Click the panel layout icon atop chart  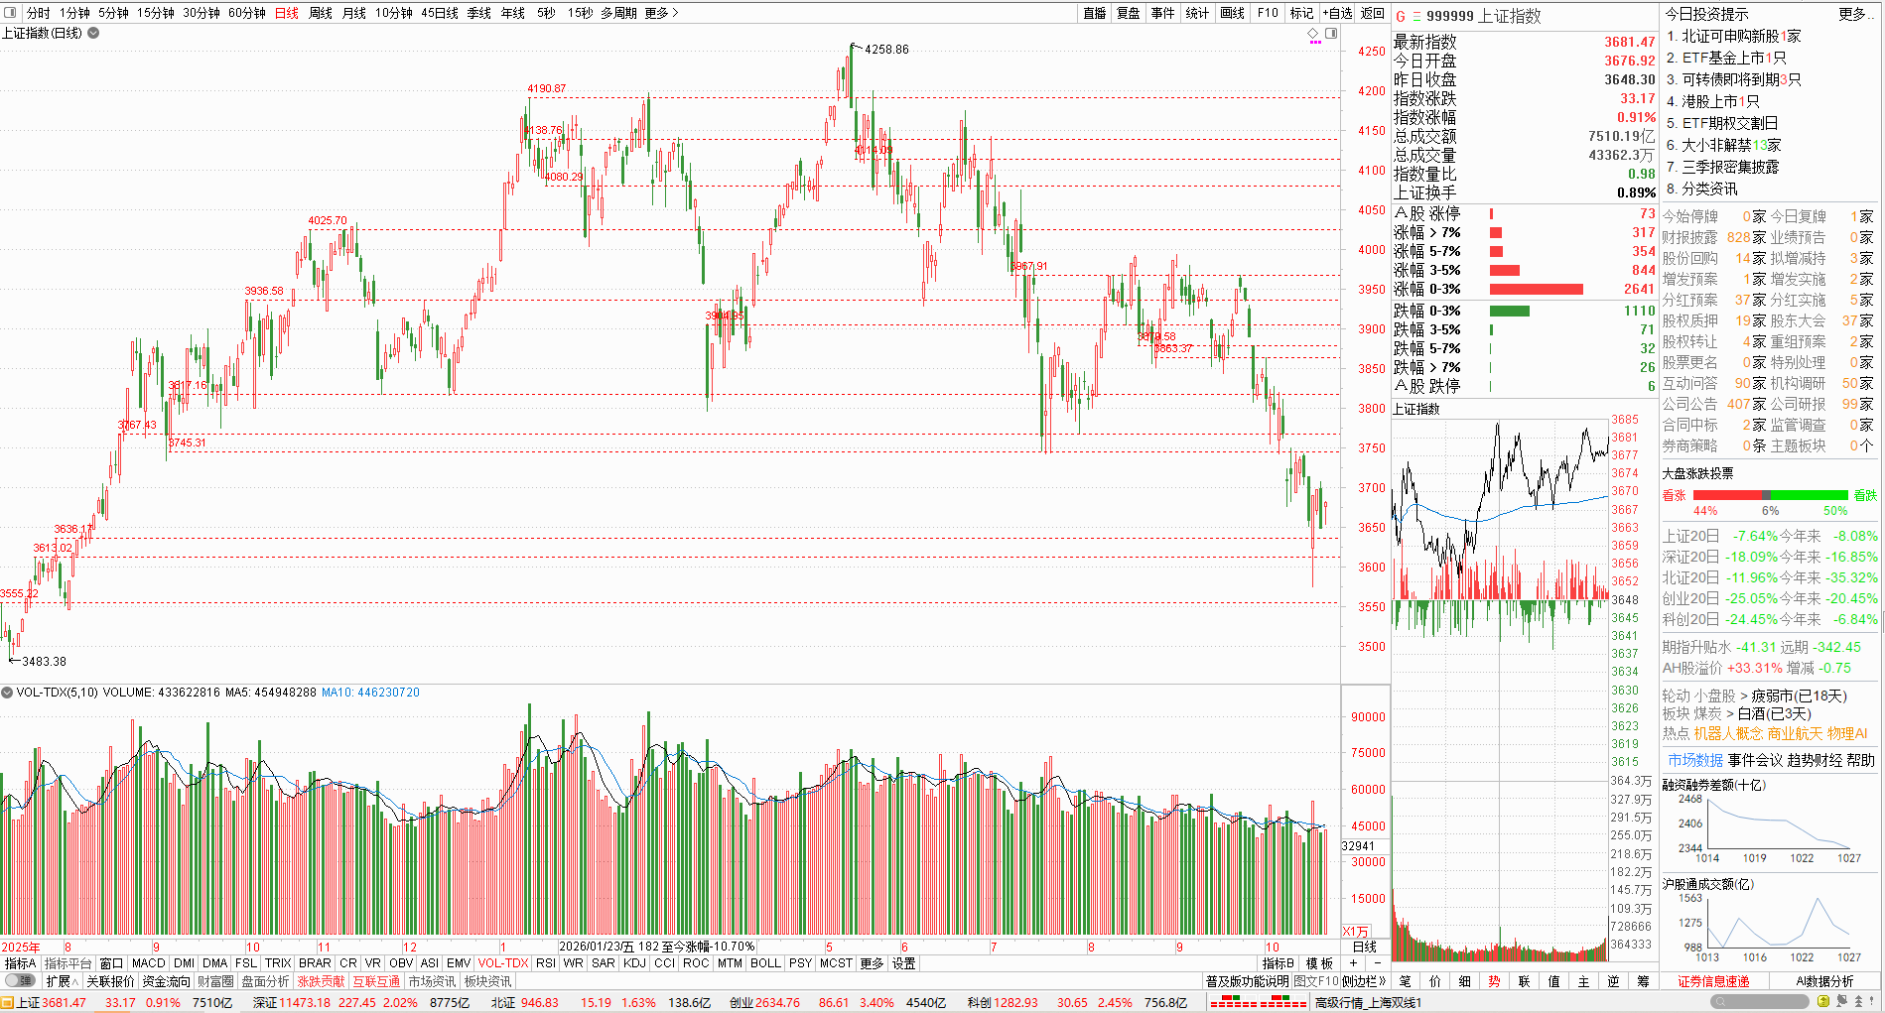pos(1331,33)
